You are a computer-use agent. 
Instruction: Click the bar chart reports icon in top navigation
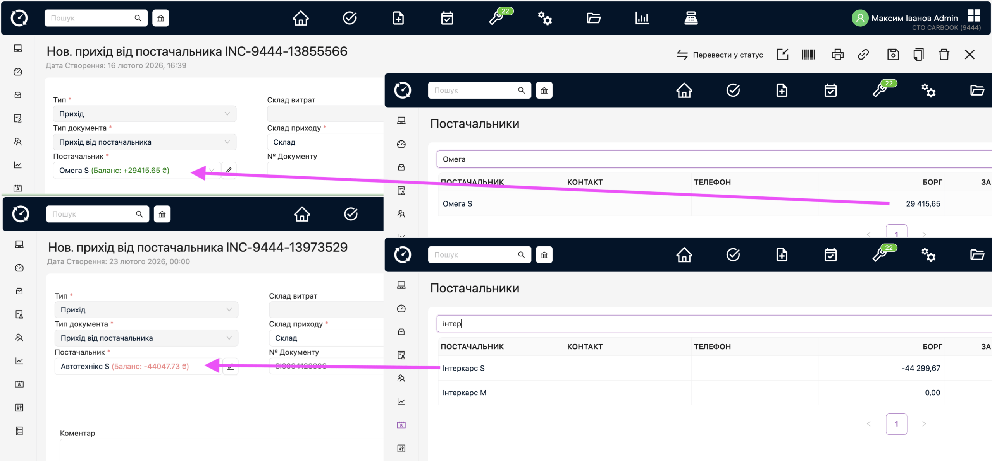point(642,18)
